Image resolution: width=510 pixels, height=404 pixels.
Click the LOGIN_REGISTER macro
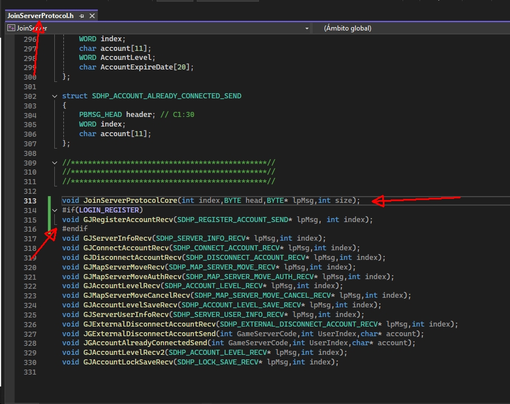click(x=109, y=210)
